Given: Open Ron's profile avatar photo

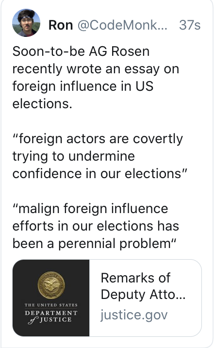Looking at the screenshot, I should click(x=26, y=23).
